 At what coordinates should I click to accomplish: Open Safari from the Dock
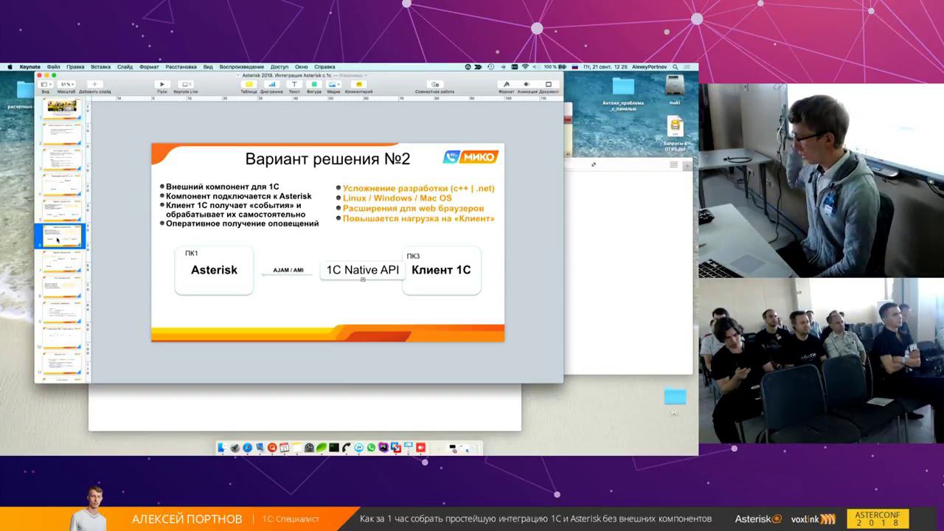pyautogui.click(x=247, y=447)
